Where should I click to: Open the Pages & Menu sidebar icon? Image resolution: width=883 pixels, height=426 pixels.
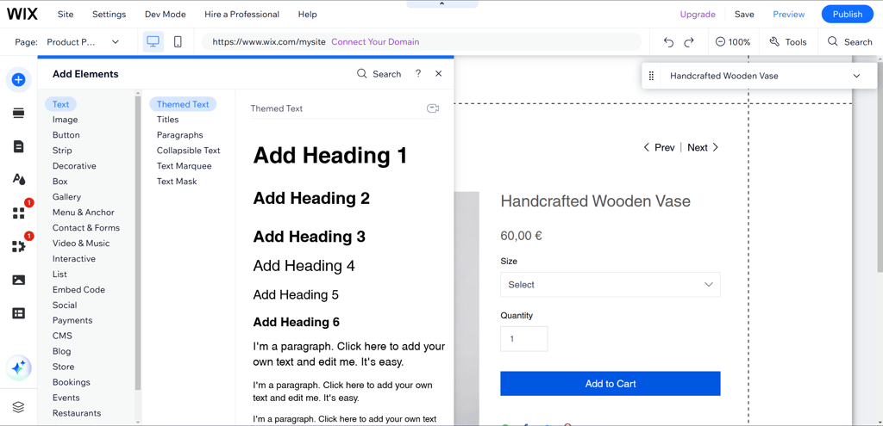(19, 146)
